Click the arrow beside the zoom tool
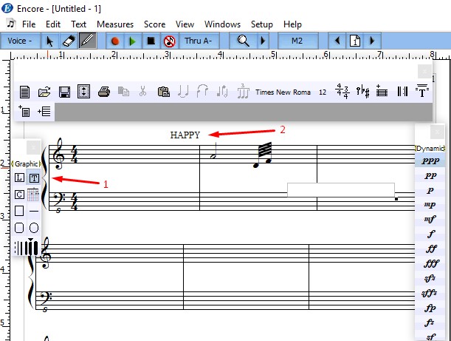The height and width of the screenshot is (341, 451). (x=263, y=41)
